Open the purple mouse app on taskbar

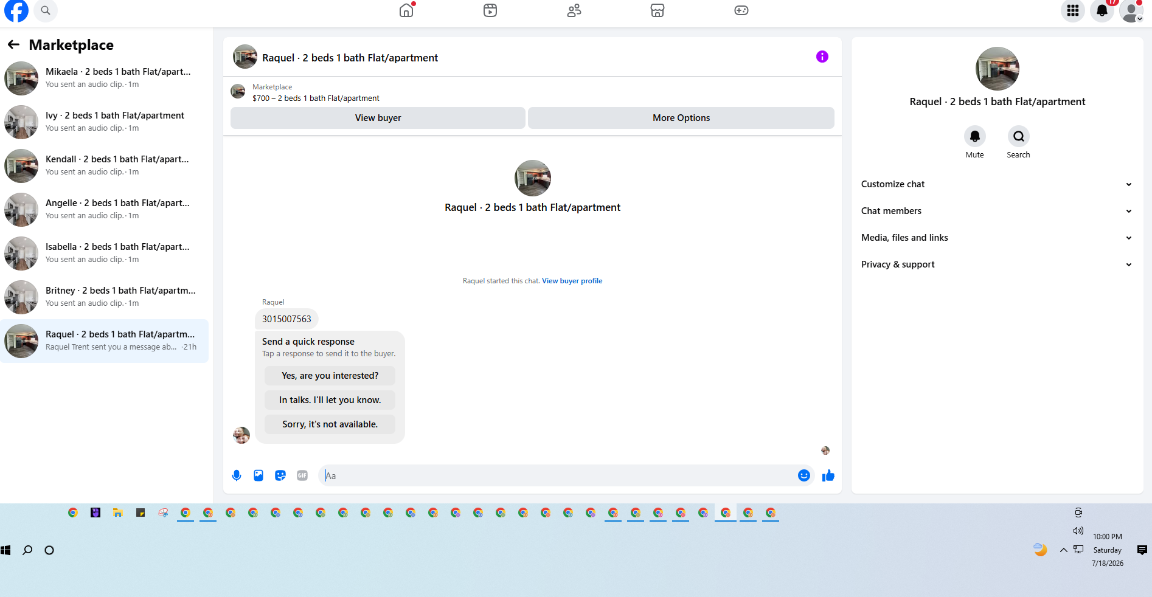95,512
